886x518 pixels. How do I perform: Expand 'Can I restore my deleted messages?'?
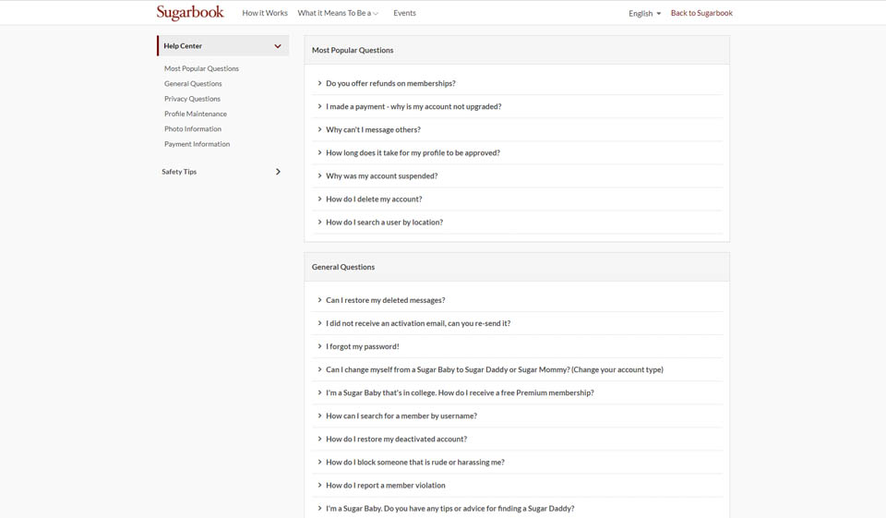pos(385,300)
